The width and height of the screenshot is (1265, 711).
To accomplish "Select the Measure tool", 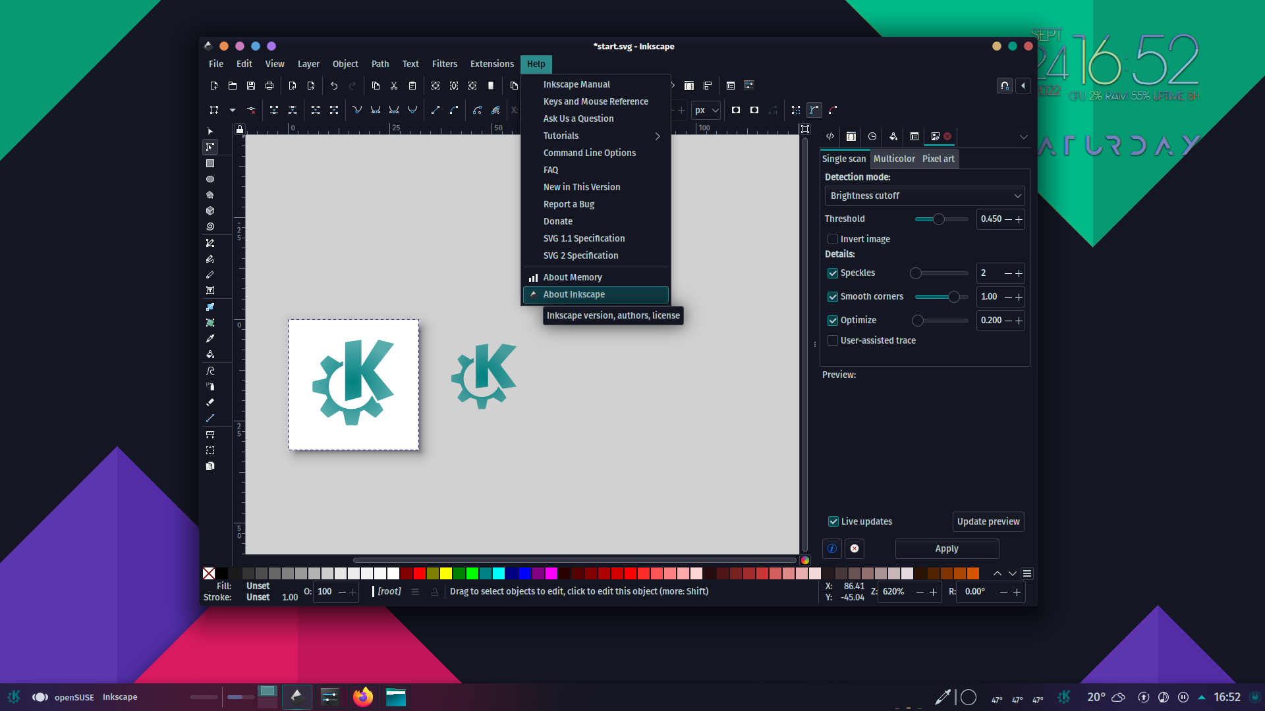I will pyautogui.click(x=210, y=434).
